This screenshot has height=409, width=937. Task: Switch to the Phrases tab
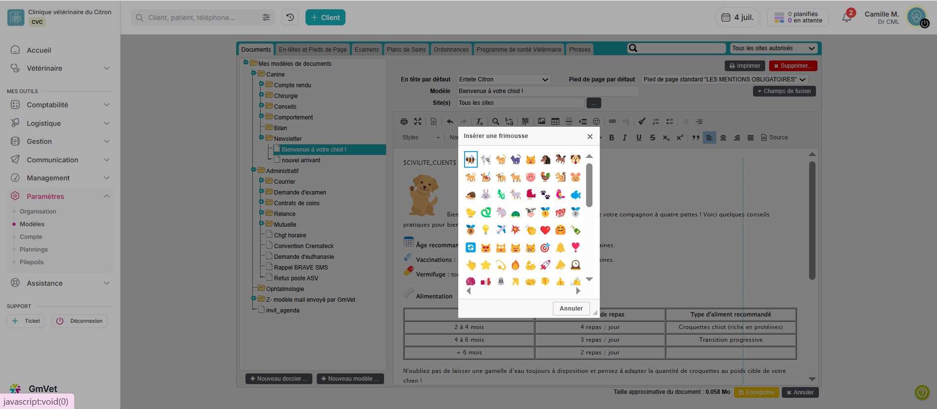580,49
